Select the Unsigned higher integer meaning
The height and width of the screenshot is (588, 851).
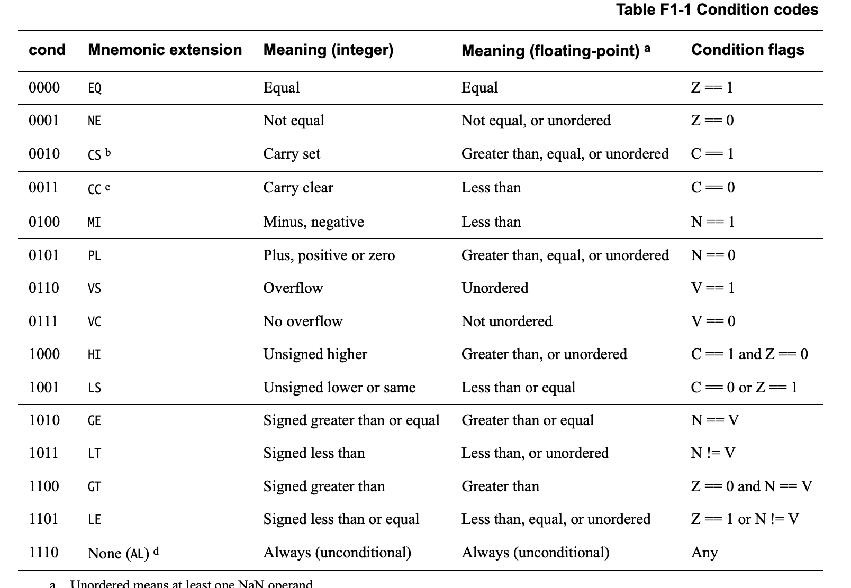pyautogui.click(x=315, y=354)
